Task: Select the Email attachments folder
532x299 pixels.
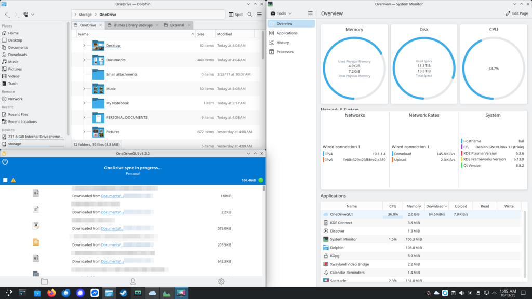Action: coord(122,74)
